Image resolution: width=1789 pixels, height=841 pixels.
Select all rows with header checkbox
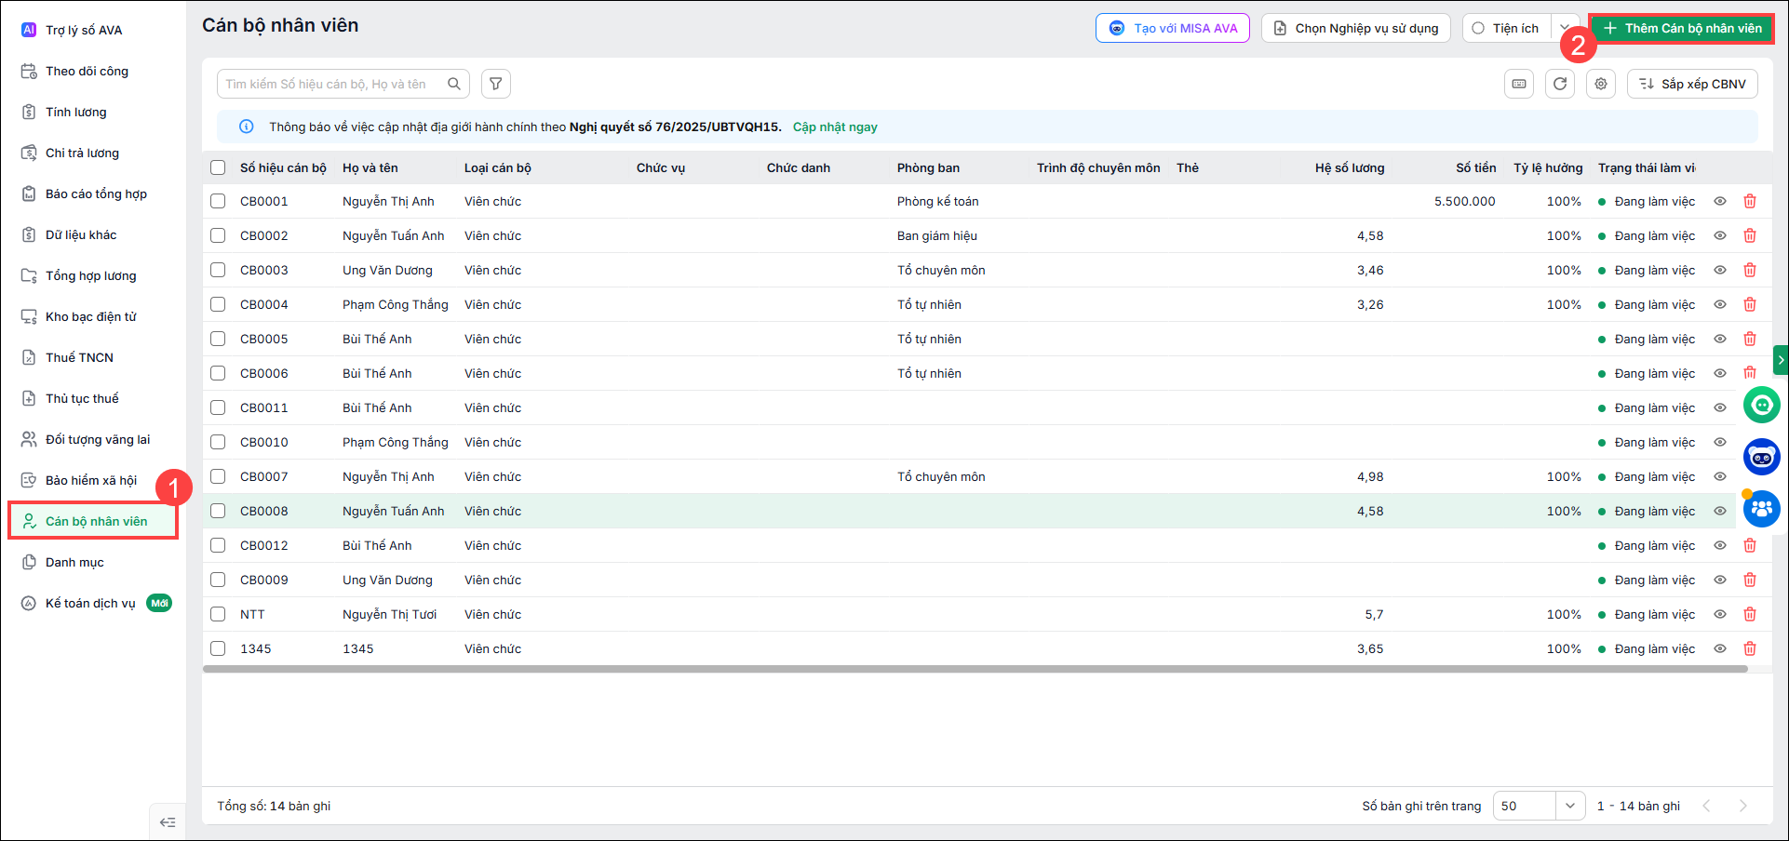(x=218, y=167)
